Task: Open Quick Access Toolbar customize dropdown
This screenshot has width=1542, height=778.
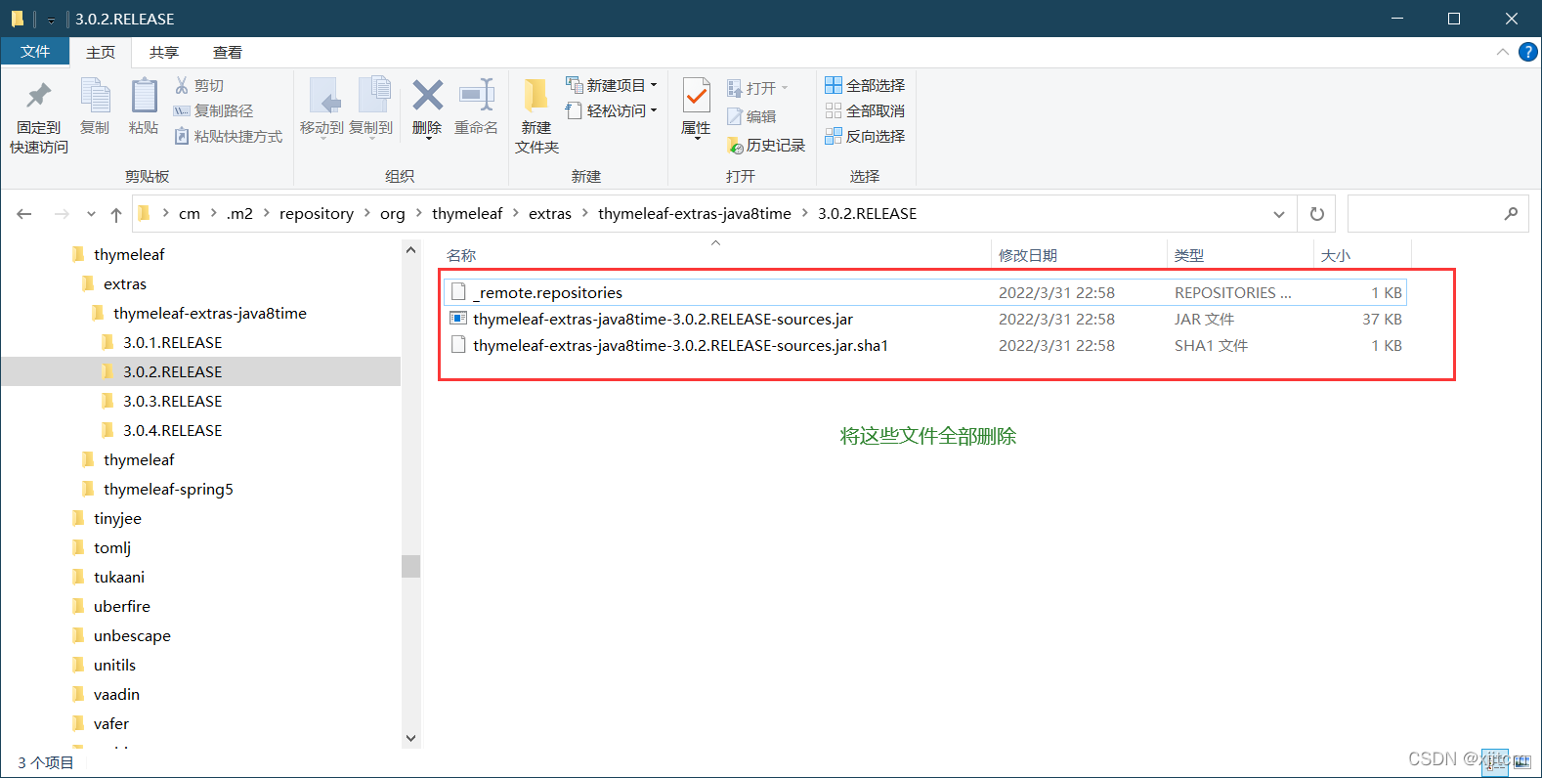Action: click(x=51, y=20)
